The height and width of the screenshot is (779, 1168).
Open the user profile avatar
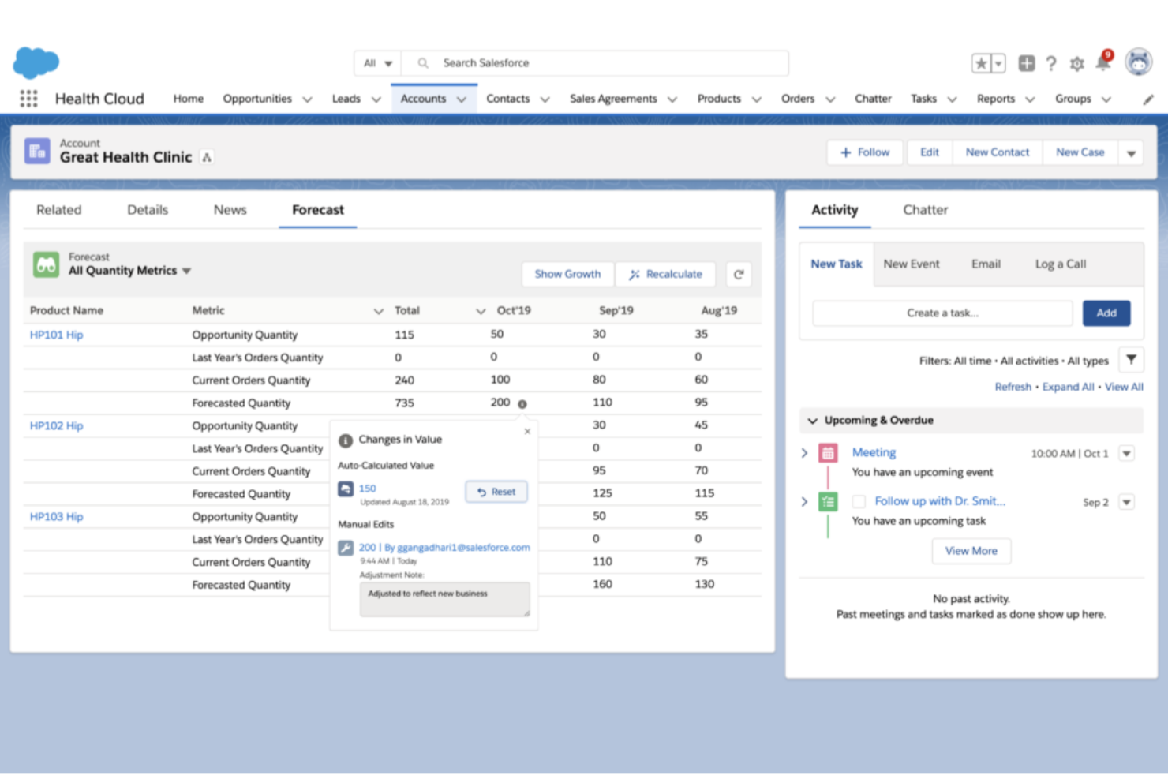click(1138, 62)
